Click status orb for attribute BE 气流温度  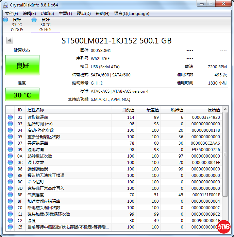pos(10,195)
